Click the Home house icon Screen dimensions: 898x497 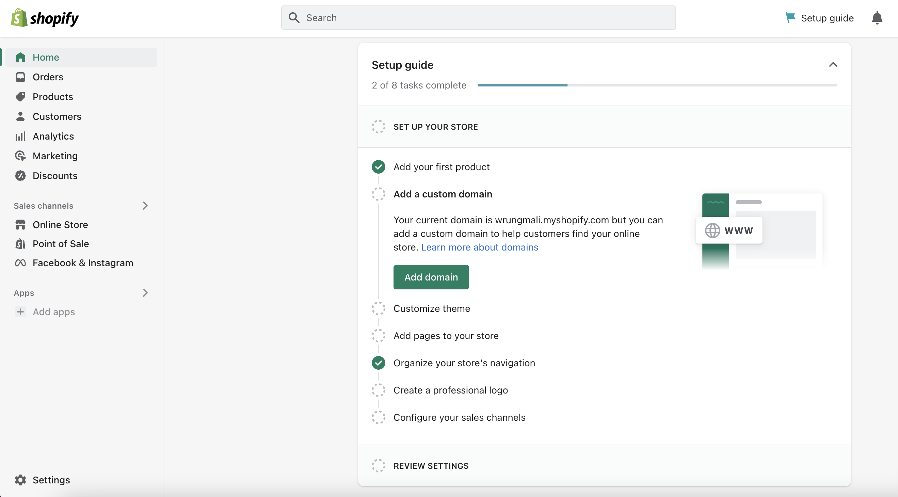pyautogui.click(x=20, y=57)
